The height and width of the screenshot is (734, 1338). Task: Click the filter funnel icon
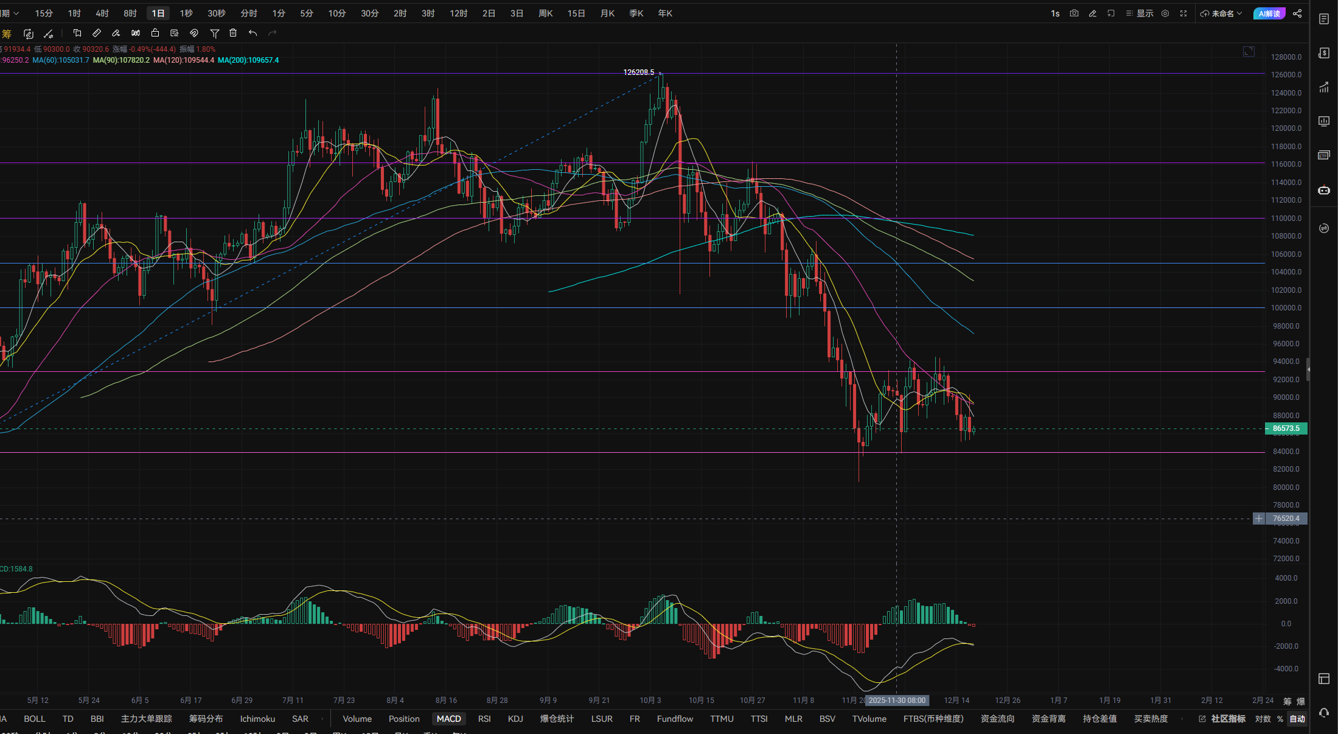click(214, 33)
